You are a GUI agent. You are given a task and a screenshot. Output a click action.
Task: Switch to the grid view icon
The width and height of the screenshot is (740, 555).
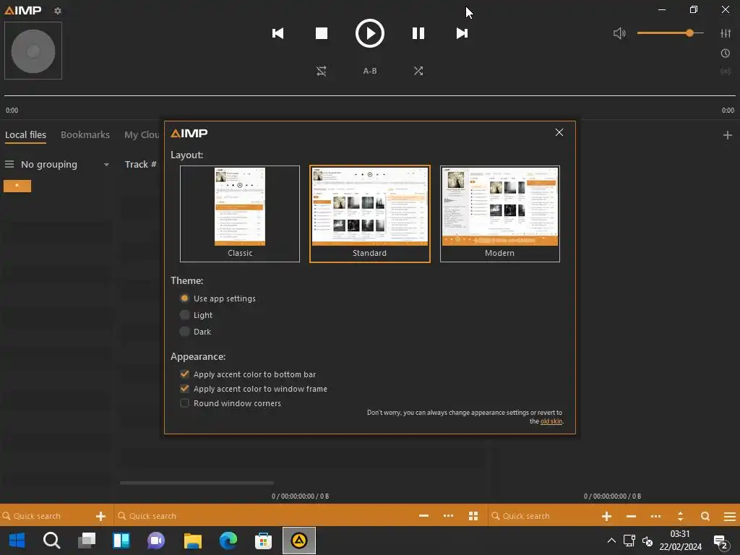(x=473, y=516)
